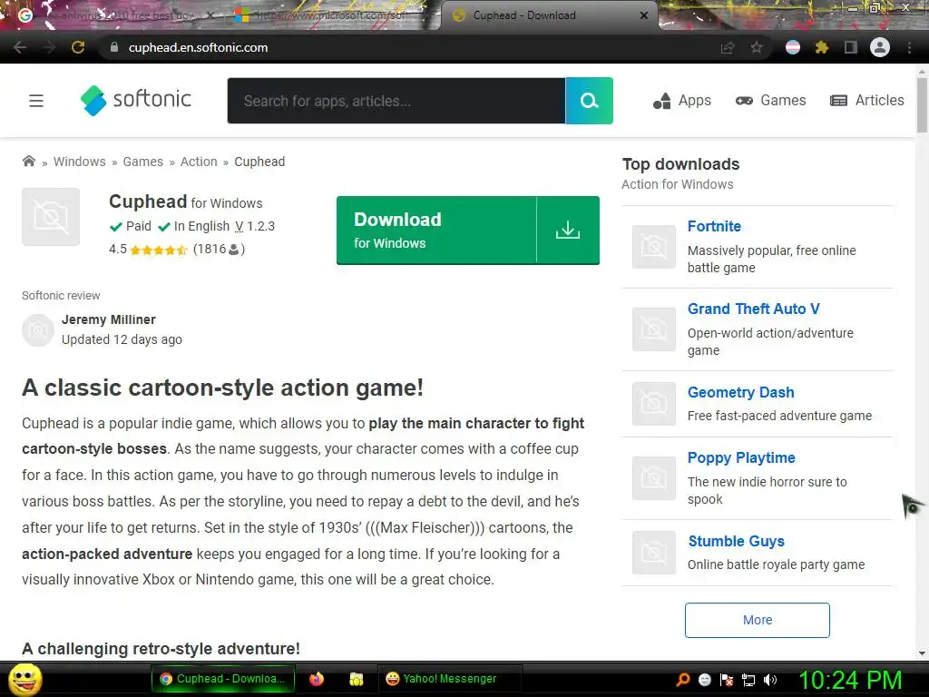Click the page's vertical scrollbar thumb
Viewport: 929px width, 697px height.
click(922, 105)
